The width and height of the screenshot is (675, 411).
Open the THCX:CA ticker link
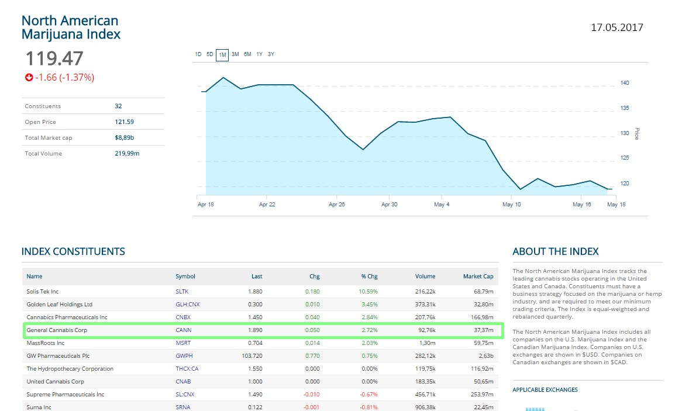(x=187, y=369)
